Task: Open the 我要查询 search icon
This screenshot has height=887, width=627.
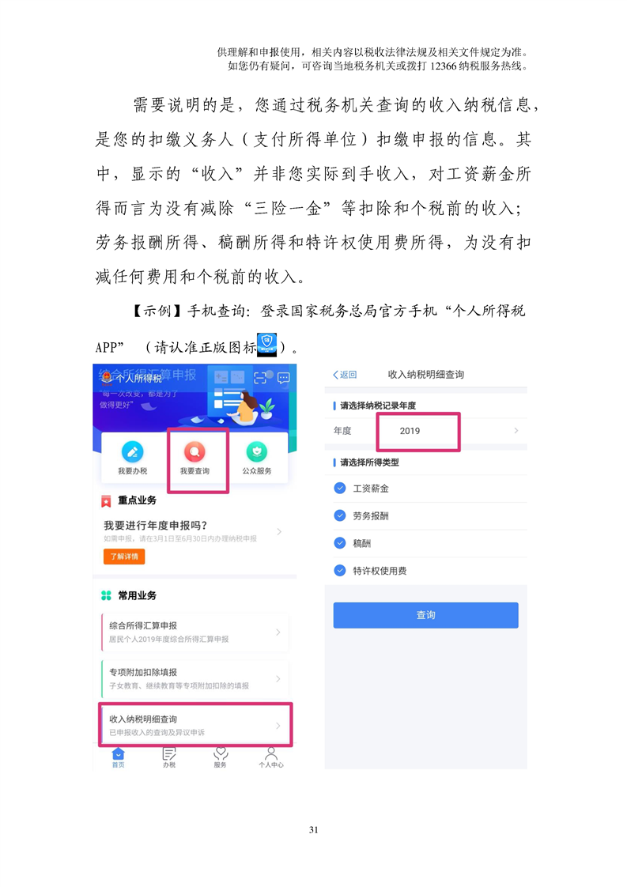Action: coord(195,451)
